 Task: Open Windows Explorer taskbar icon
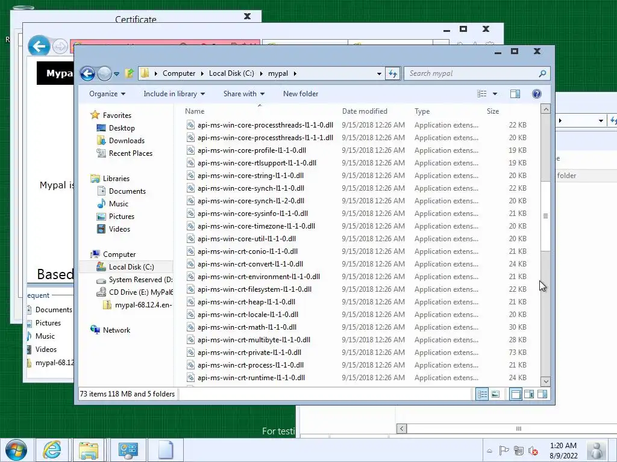pyautogui.click(x=89, y=450)
